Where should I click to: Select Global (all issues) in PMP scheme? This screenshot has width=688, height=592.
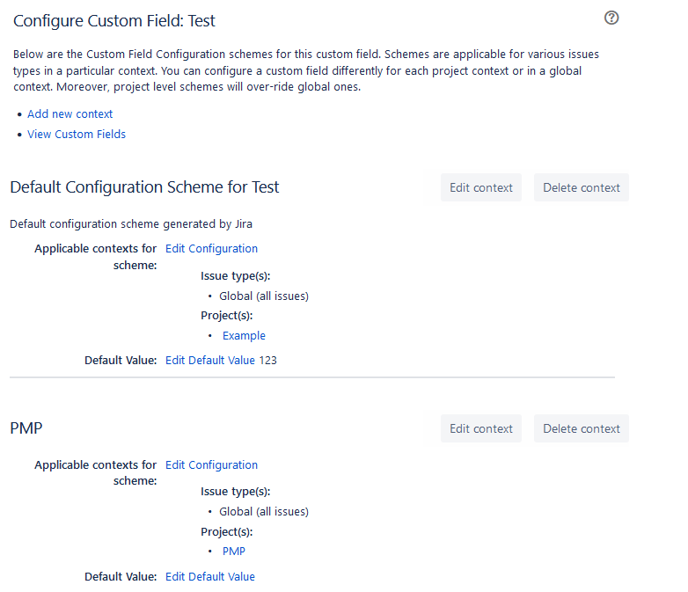pyautogui.click(x=264, y=512)
